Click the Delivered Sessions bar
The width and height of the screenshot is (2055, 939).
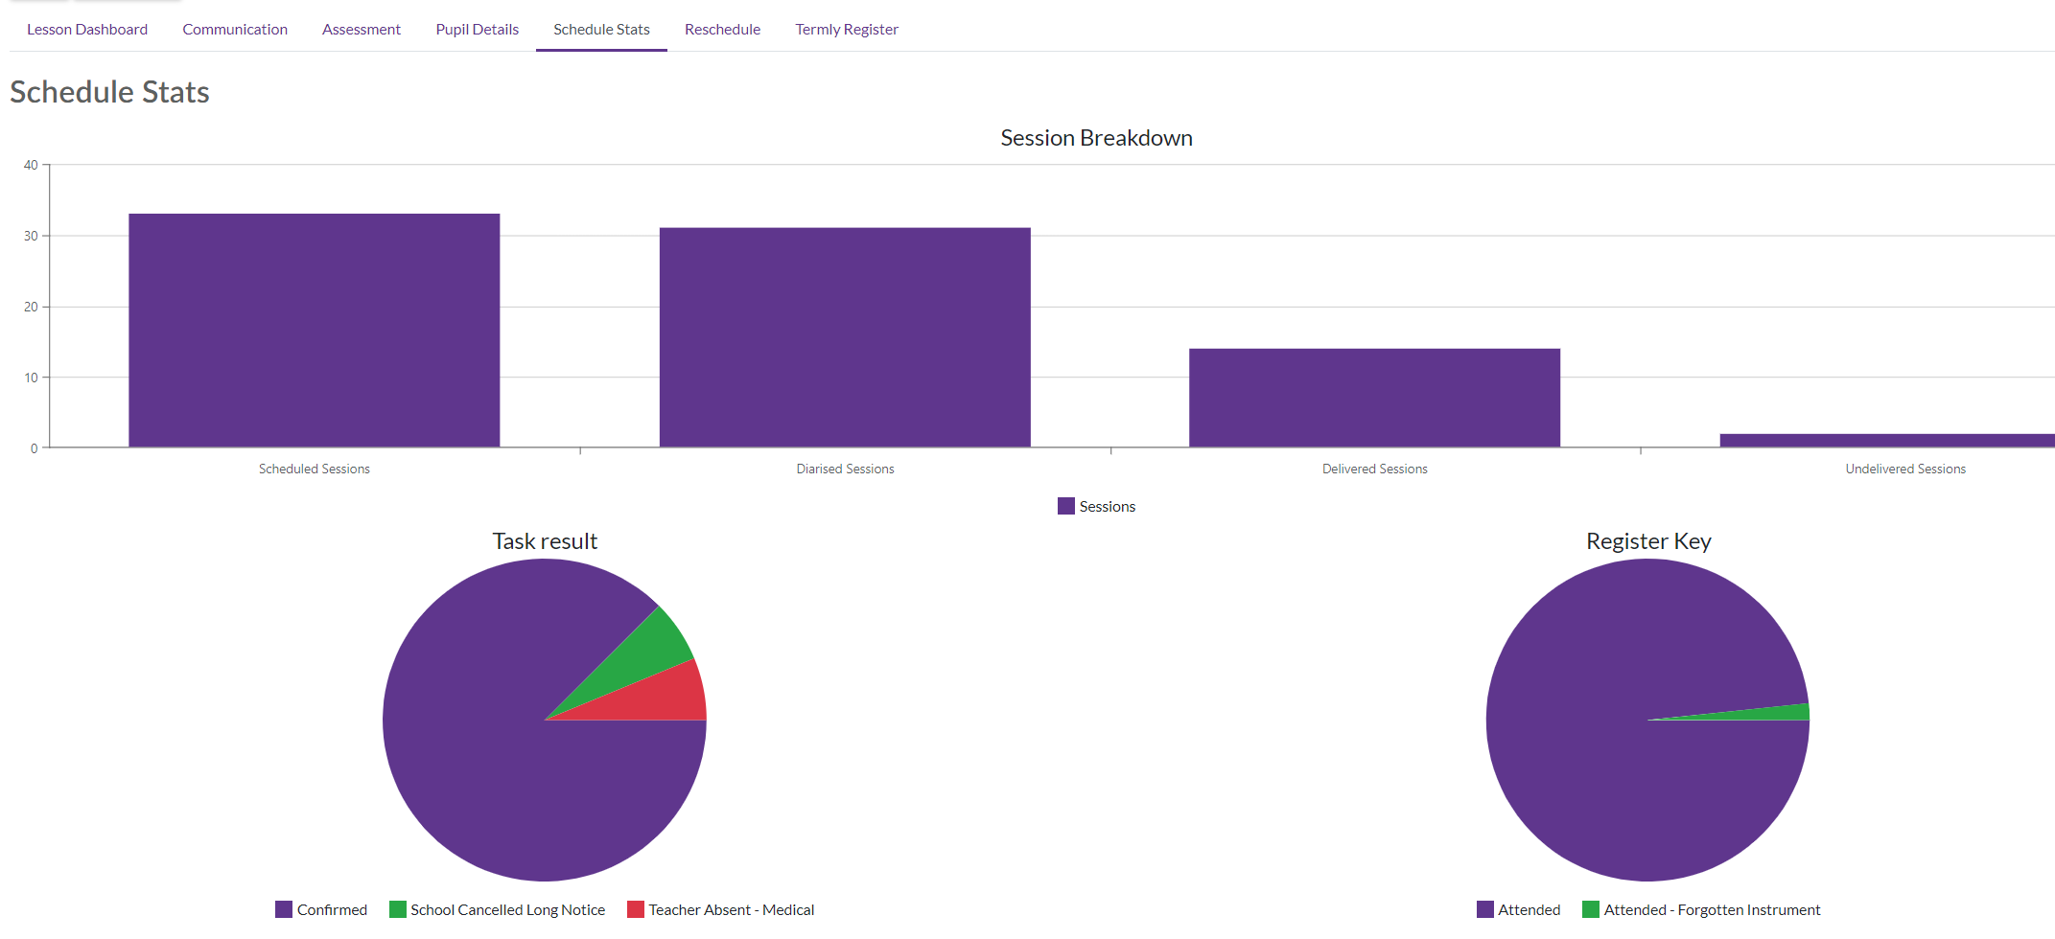pos(1374,398)
